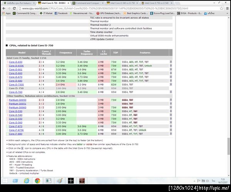231x192 pixels.
Task: Click compare icon in Core i5-670 row
Action: pyautogui.click(x=171, y=77)
